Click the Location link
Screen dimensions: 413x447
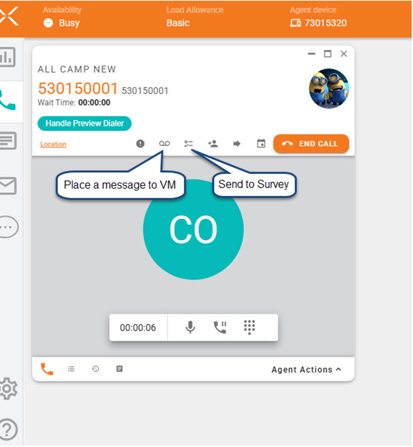[x=53, y=144]
